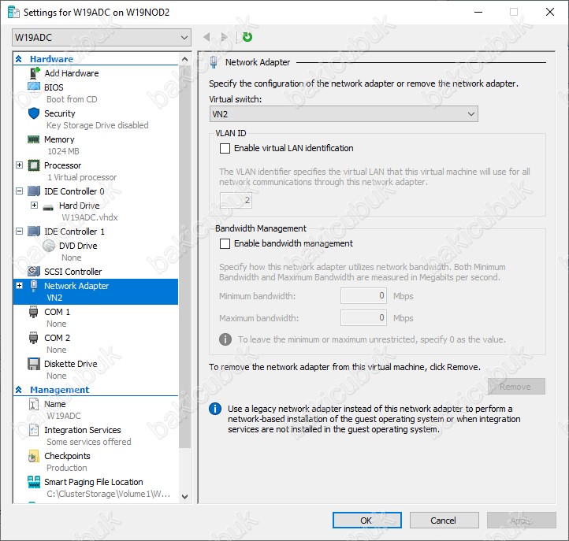Image resolution: width=569 pixels, height=541 pixels.
Task: Expand the Processor tree node
Action: [20, 165]
